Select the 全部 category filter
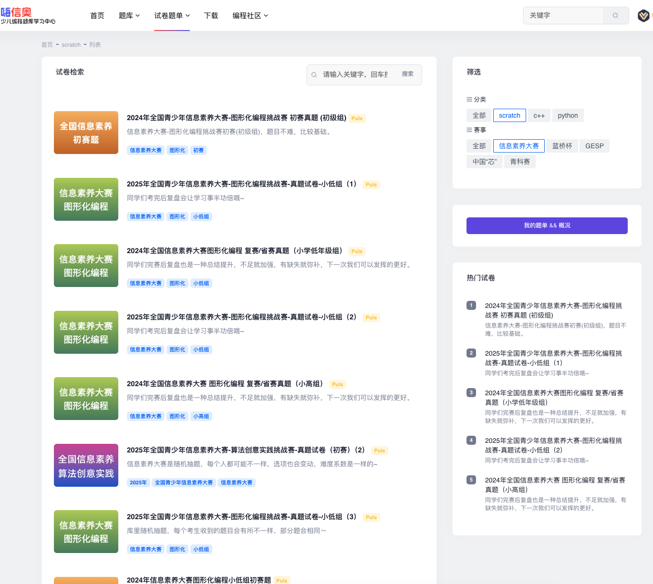The image size is (653, 584). [x=479, y=115]
